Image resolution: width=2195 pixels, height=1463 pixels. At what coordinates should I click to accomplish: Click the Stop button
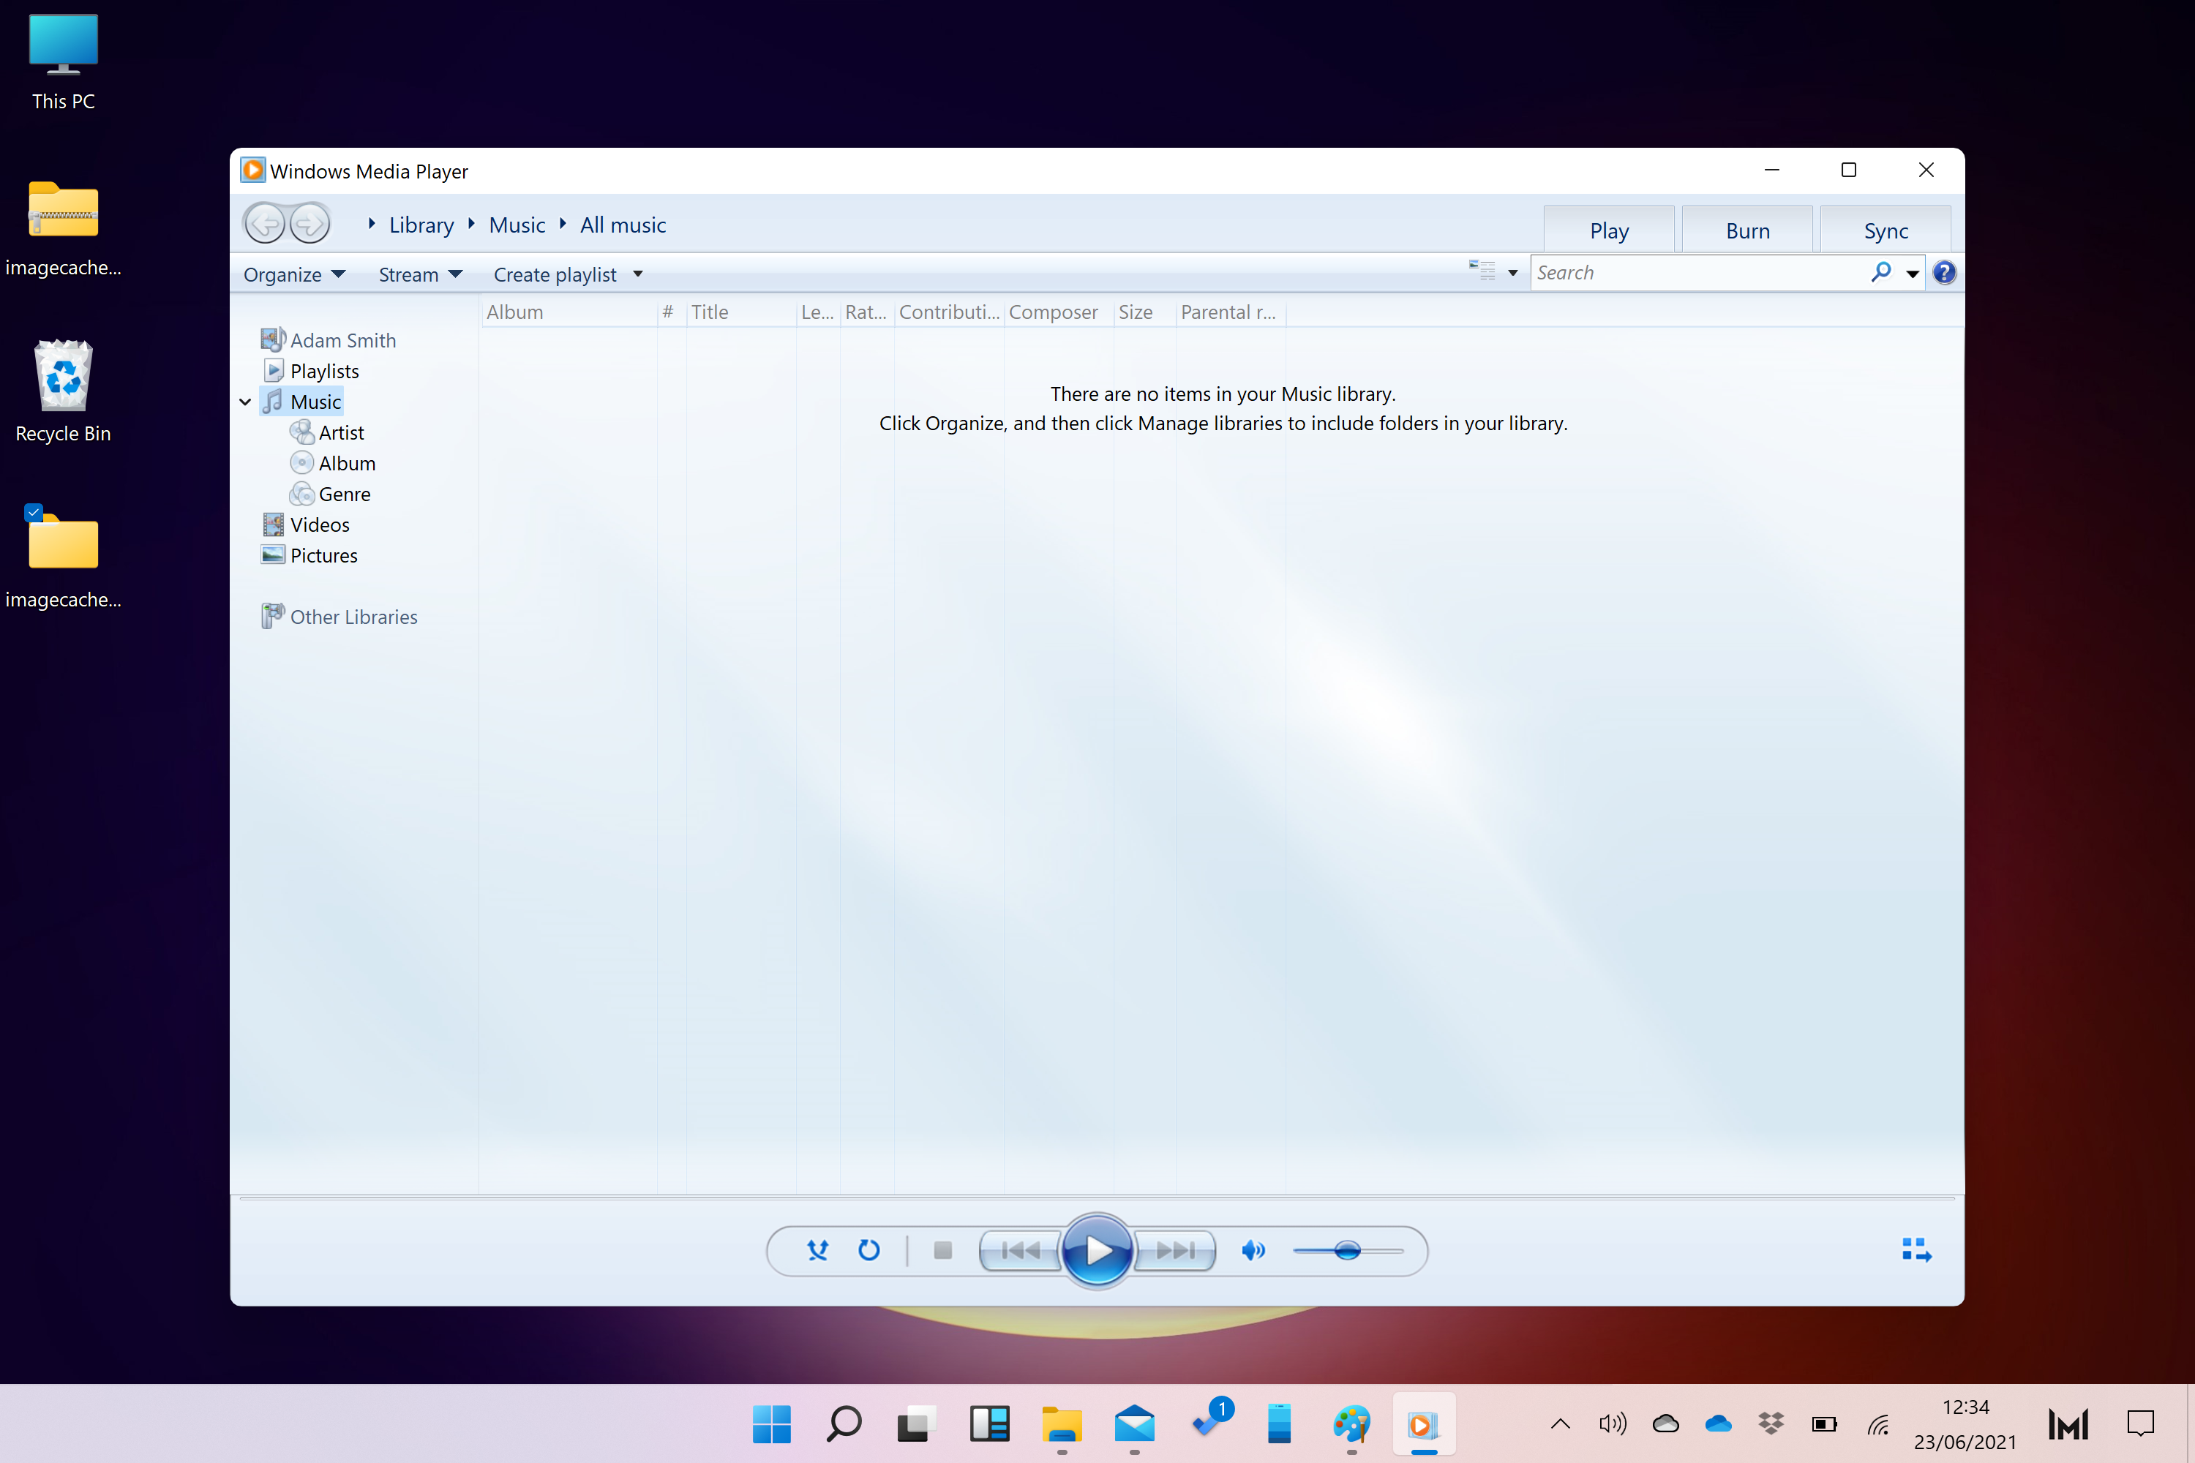point(944,1249)
